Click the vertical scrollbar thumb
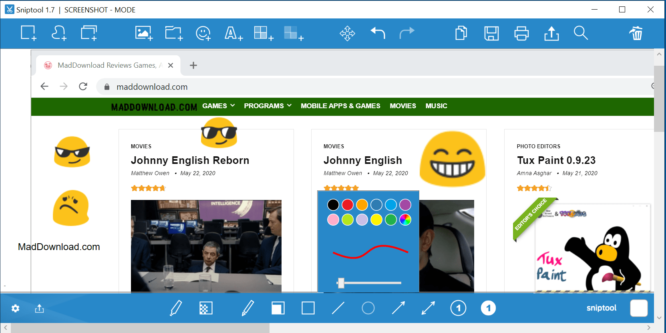This screenshot has width=666, height=333. click(659, 99)
